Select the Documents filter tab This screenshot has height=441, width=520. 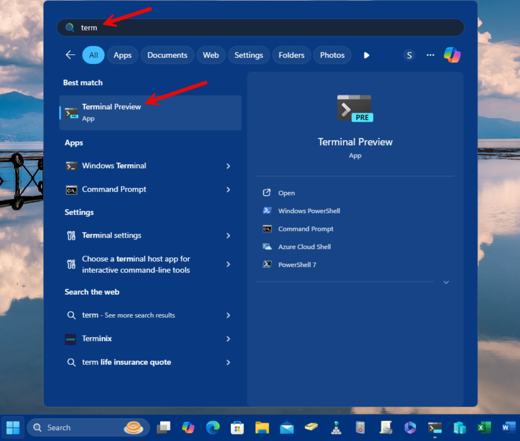tap(167, 55)
